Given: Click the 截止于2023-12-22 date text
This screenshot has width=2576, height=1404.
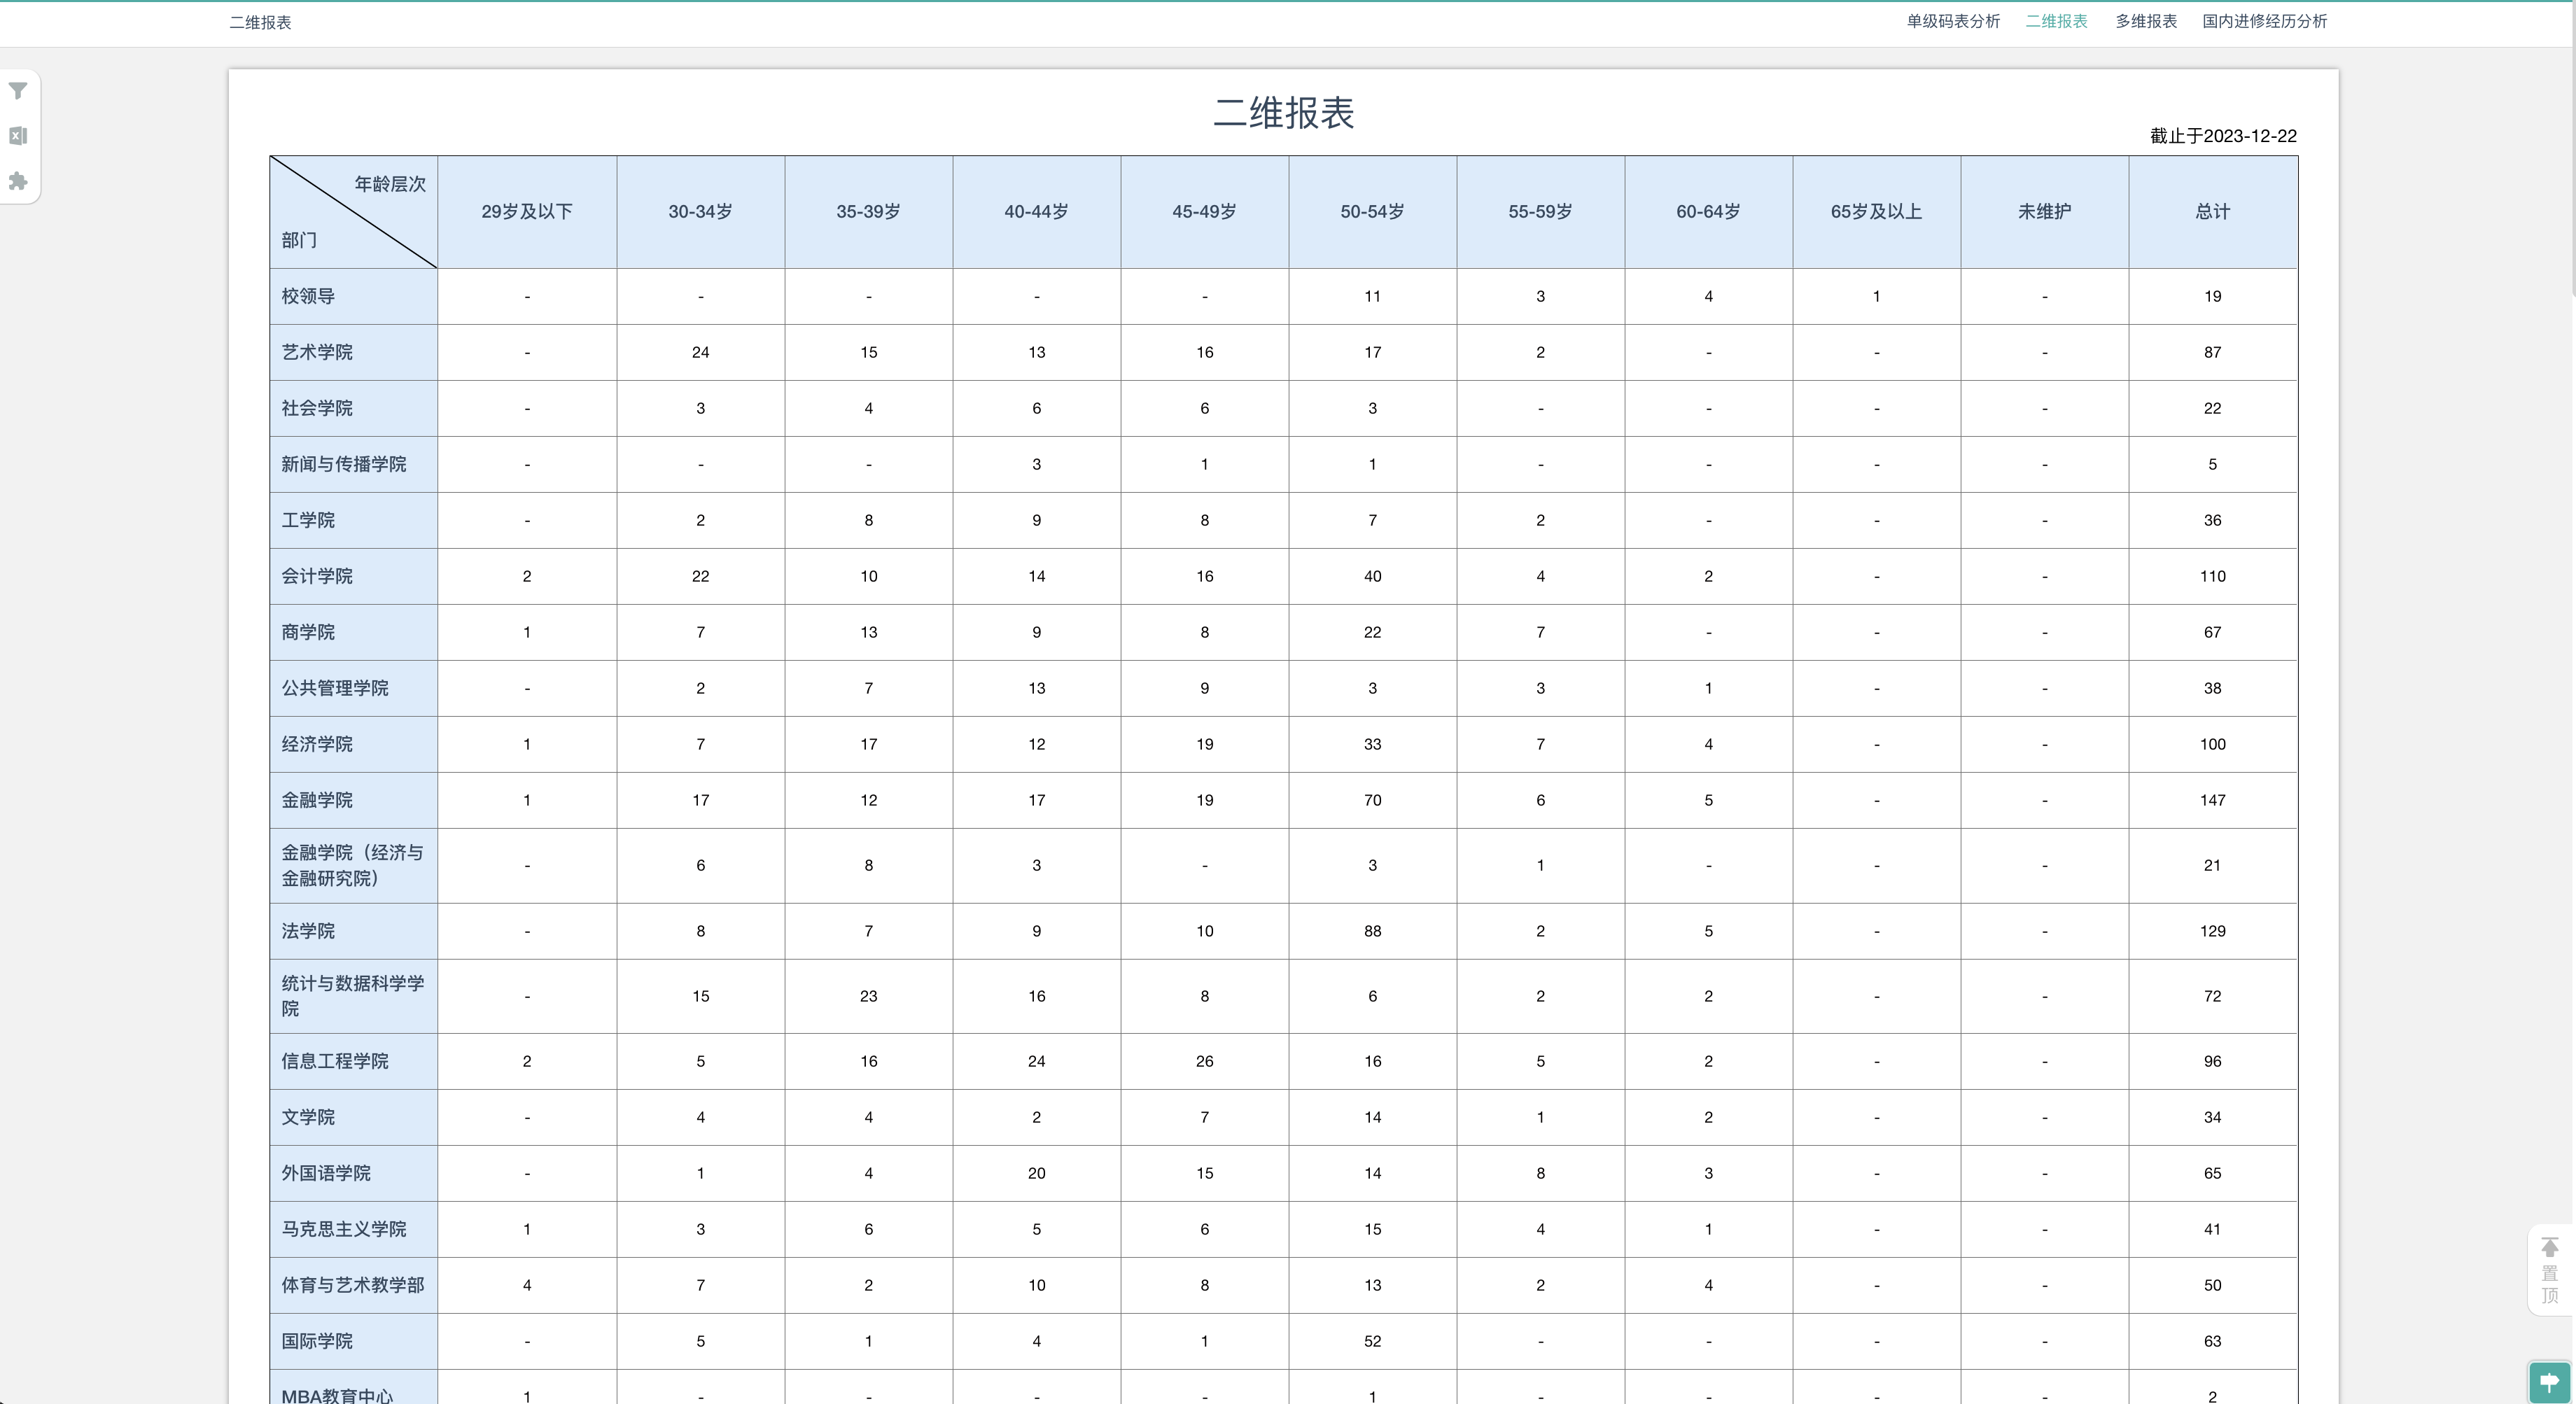Looking at the screenshot, I should [x=2223, y=136].
